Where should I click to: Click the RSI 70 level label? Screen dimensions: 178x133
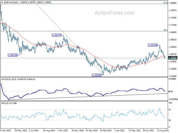170,110
